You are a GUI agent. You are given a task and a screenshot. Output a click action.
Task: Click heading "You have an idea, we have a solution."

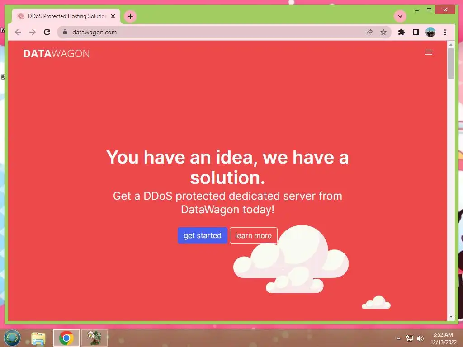(227, 167)
